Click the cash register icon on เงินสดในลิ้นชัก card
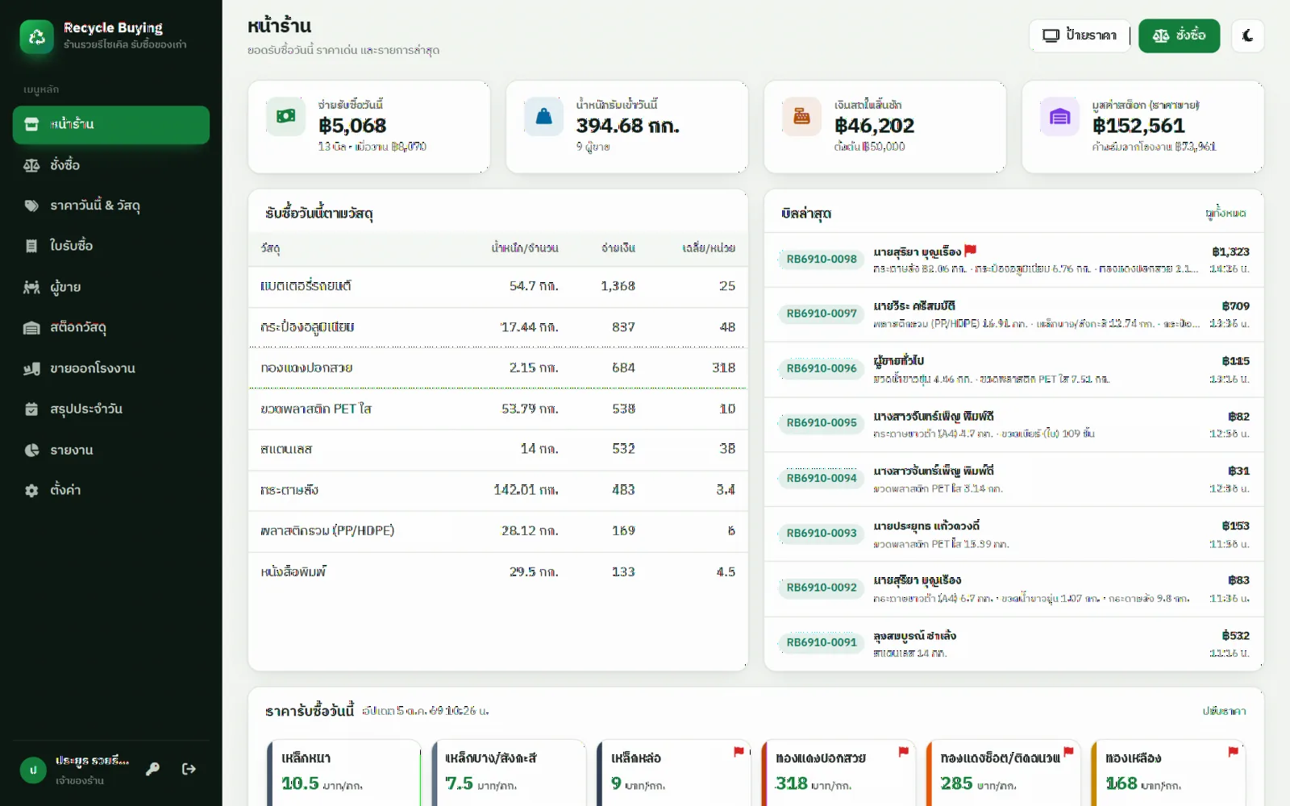 (x=801, y=117)
